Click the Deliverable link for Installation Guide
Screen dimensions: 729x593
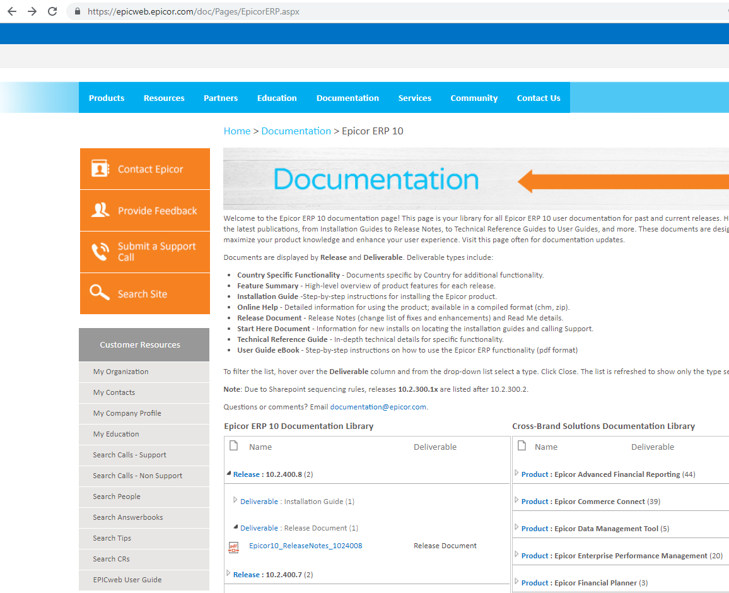259,502
